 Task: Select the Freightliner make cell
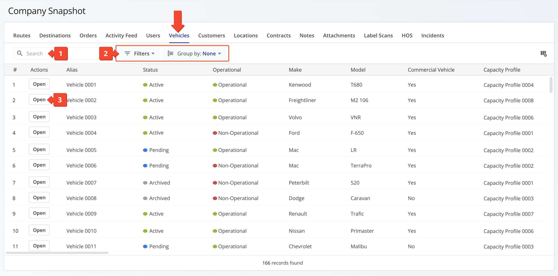click(x=302, y=100)
